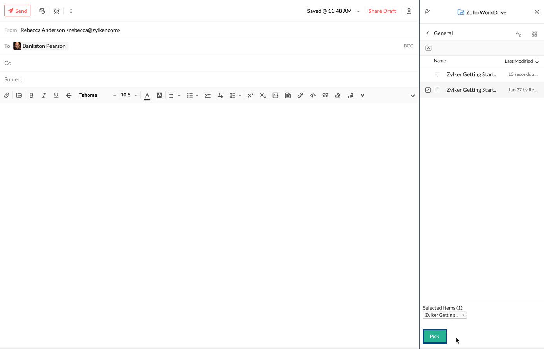Image resolution: width=544 pixels, height=349 pixels.
Task: Close the Zoho WorkDrive panel
Action: pos(537,12)
